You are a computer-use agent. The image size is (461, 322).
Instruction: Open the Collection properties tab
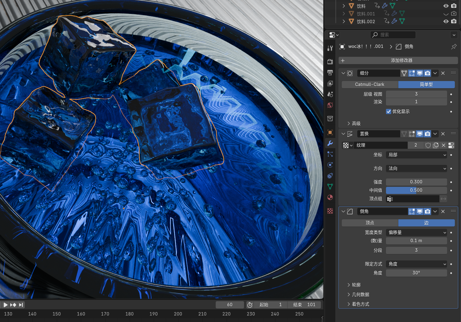(330, 119)
